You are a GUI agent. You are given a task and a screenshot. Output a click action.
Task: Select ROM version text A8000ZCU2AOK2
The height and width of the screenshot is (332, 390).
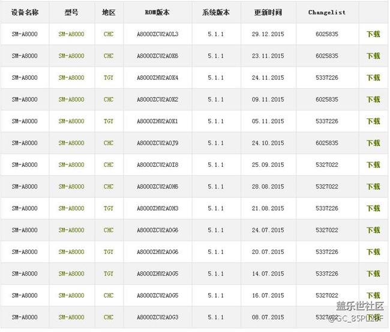point(157,99)
